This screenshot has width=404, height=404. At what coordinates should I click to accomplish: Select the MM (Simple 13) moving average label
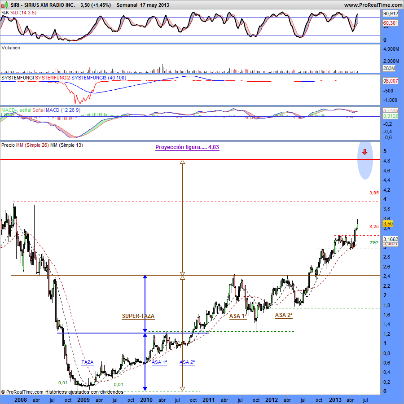[x=67, y=145]
